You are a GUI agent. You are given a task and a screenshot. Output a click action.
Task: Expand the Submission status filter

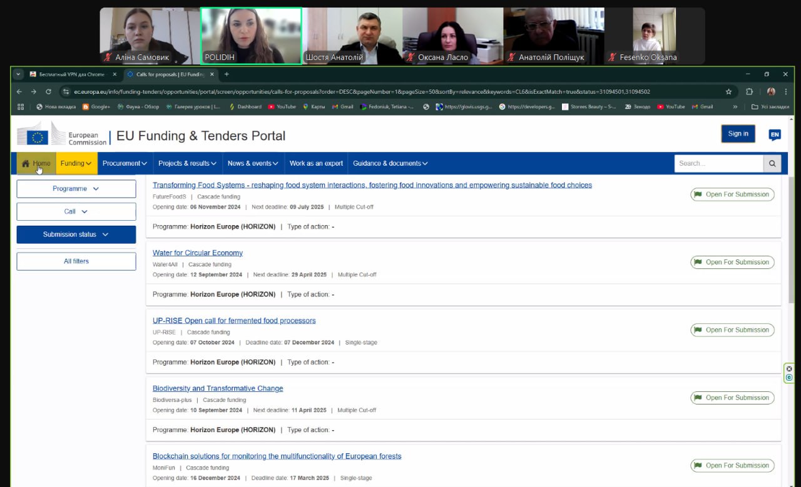76,234
